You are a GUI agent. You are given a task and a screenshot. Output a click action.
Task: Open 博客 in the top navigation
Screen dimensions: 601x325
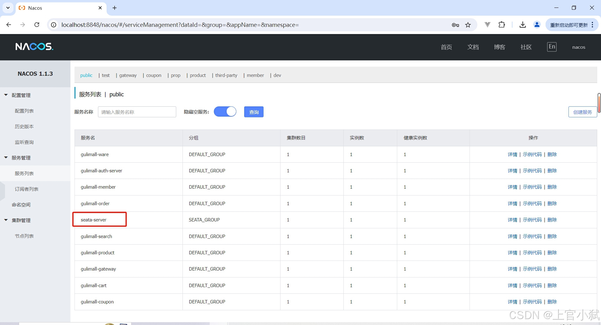pyautogui.click(x=500, y=47)
